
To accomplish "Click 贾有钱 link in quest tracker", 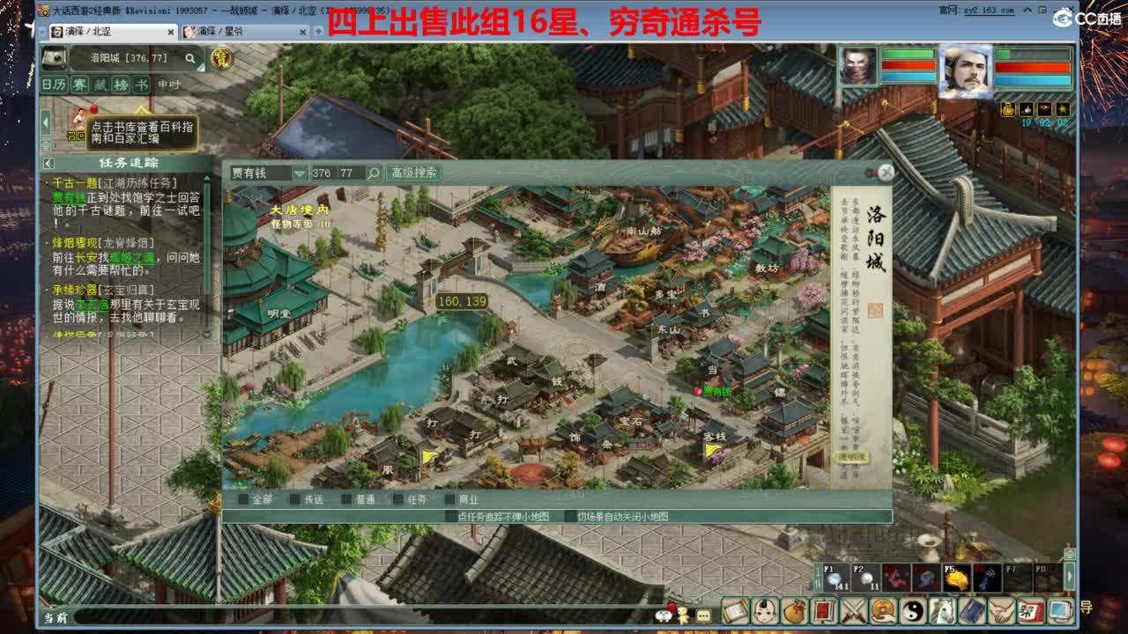I will [69, 199].
